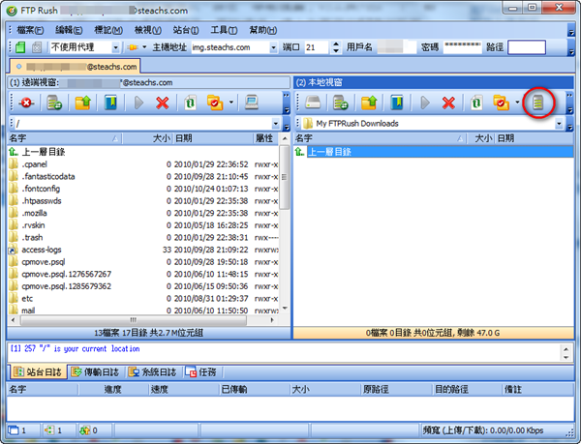Image resolution: width=581 pixels, height=444 pixels.
Task: Click remote pane red delete X icon
Action: [163, 103]
